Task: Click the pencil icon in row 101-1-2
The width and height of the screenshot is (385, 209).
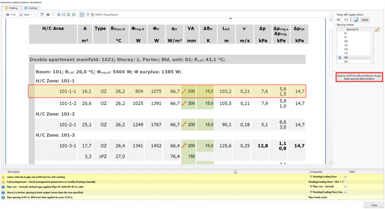Action: (x=184, y=103)
